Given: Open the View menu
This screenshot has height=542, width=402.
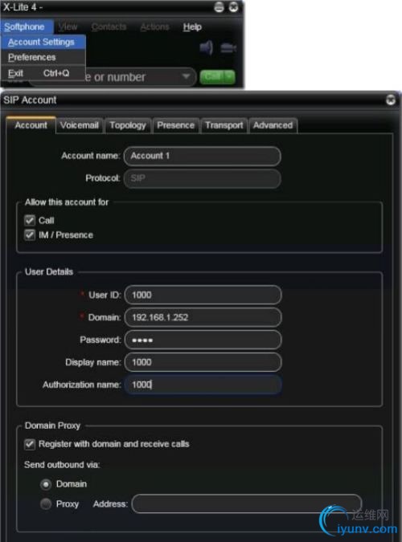Looking at the screenshot, I should coord(68,26).
